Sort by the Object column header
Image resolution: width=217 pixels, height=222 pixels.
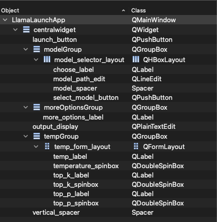point(10,10)
